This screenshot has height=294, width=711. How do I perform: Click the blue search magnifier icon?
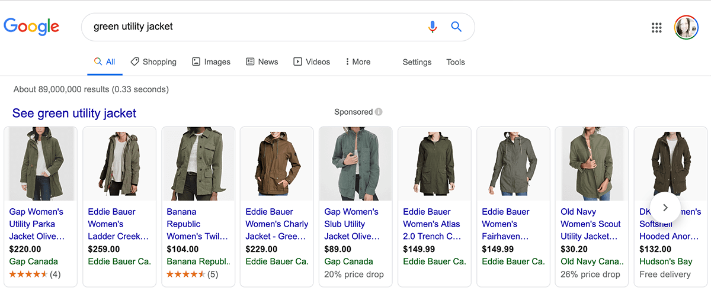click(456, 27)
